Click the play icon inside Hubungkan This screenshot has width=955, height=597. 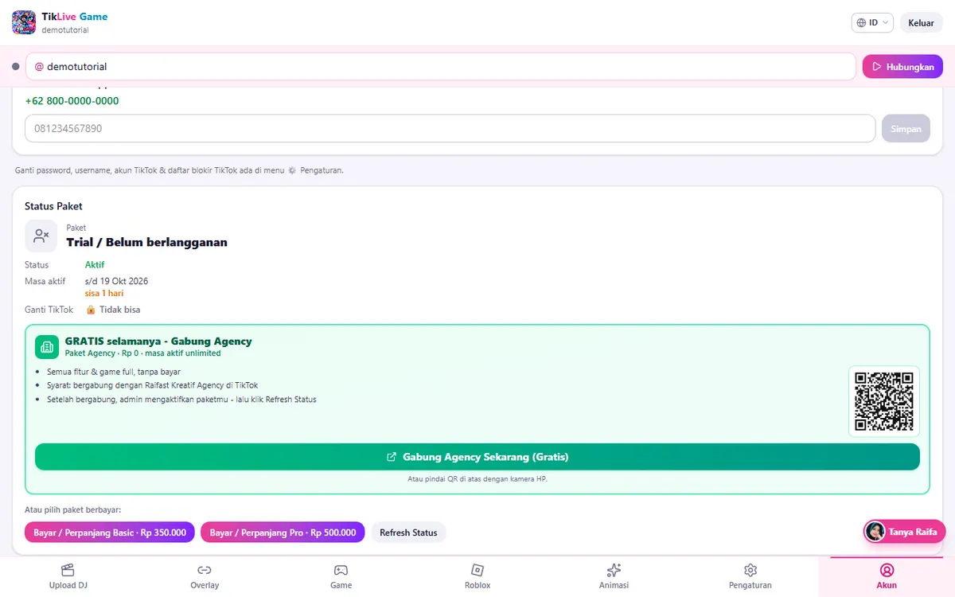pos(877,67)
